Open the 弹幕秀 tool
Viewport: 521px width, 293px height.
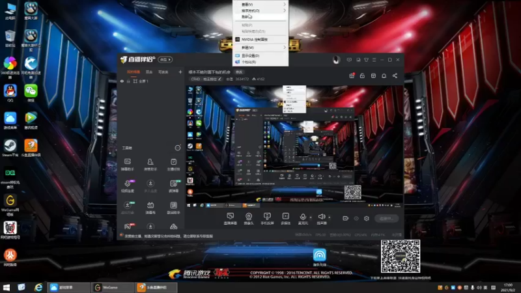(x=150, y=208)
